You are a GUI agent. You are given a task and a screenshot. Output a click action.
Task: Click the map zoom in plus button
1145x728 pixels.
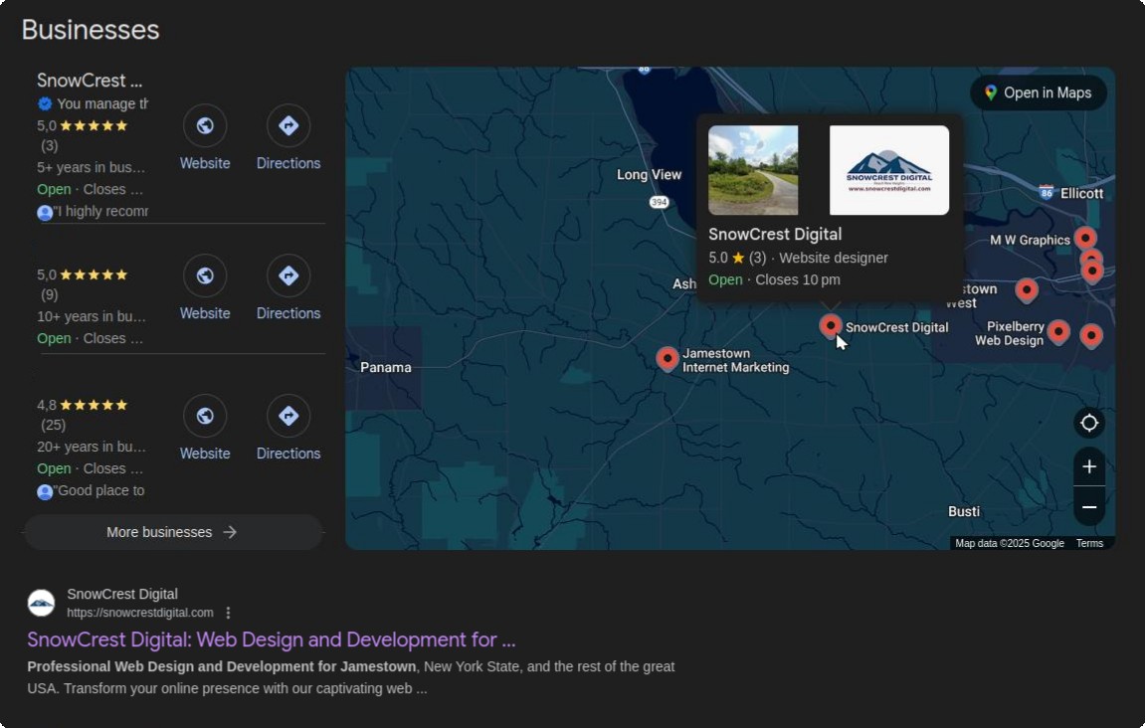pyautogui.click(x=1089, y=467)
